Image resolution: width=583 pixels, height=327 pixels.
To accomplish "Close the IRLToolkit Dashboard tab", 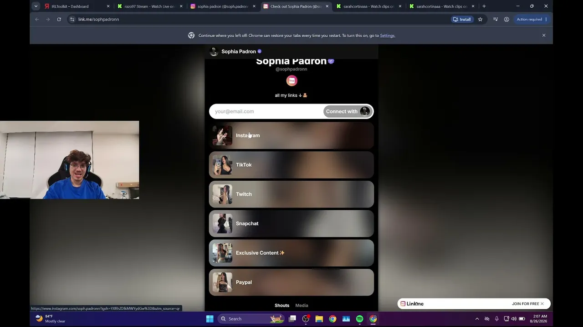I will coord(108,6).
